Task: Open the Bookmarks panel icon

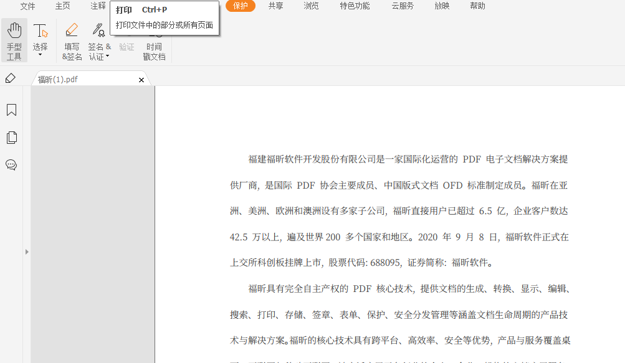Action: pyautogui.click(x=11, y=110)
